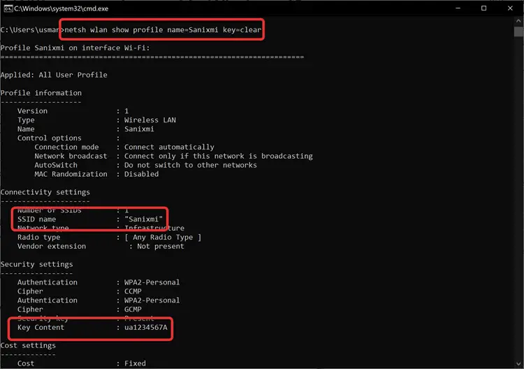The width and height of the screenshot is (524, 369).
Task: Click the 'Security settings' heading
Action: [x=37, y=264]
